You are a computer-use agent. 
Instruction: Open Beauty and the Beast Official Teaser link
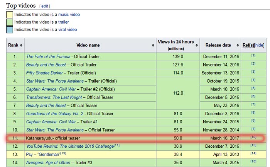[46, 106]
